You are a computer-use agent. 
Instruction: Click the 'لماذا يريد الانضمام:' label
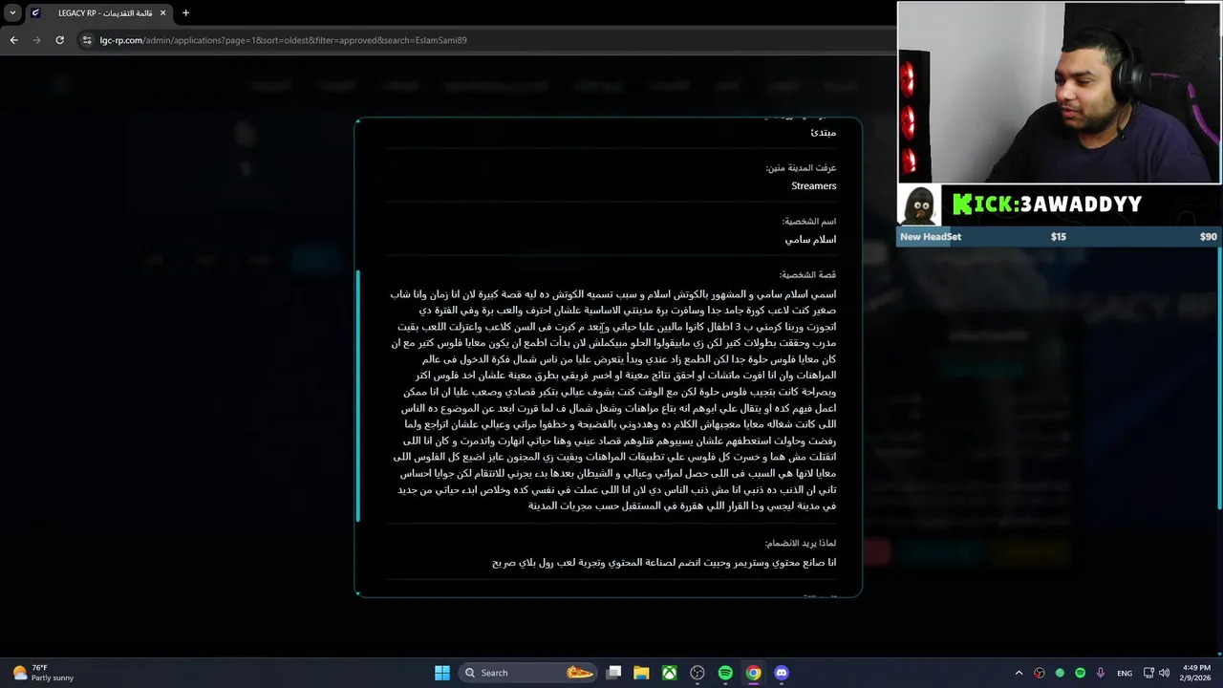(x=801, y=543)
